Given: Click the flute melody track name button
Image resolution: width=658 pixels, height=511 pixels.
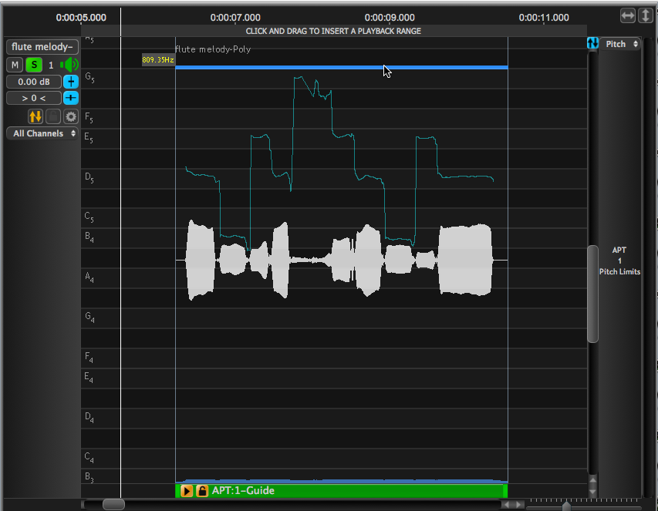Looking at the screenshot, I should coord(42,47).
